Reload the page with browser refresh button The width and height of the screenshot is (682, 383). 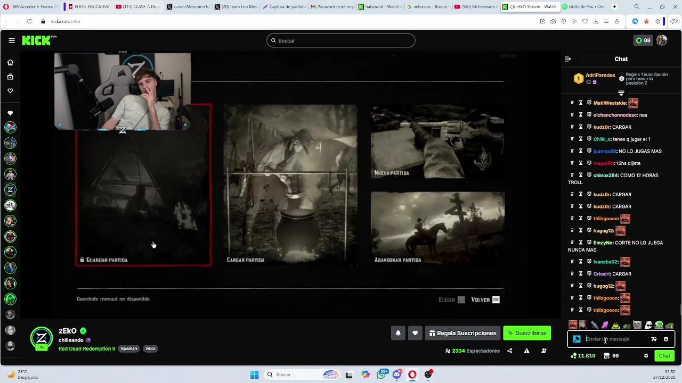29,21
